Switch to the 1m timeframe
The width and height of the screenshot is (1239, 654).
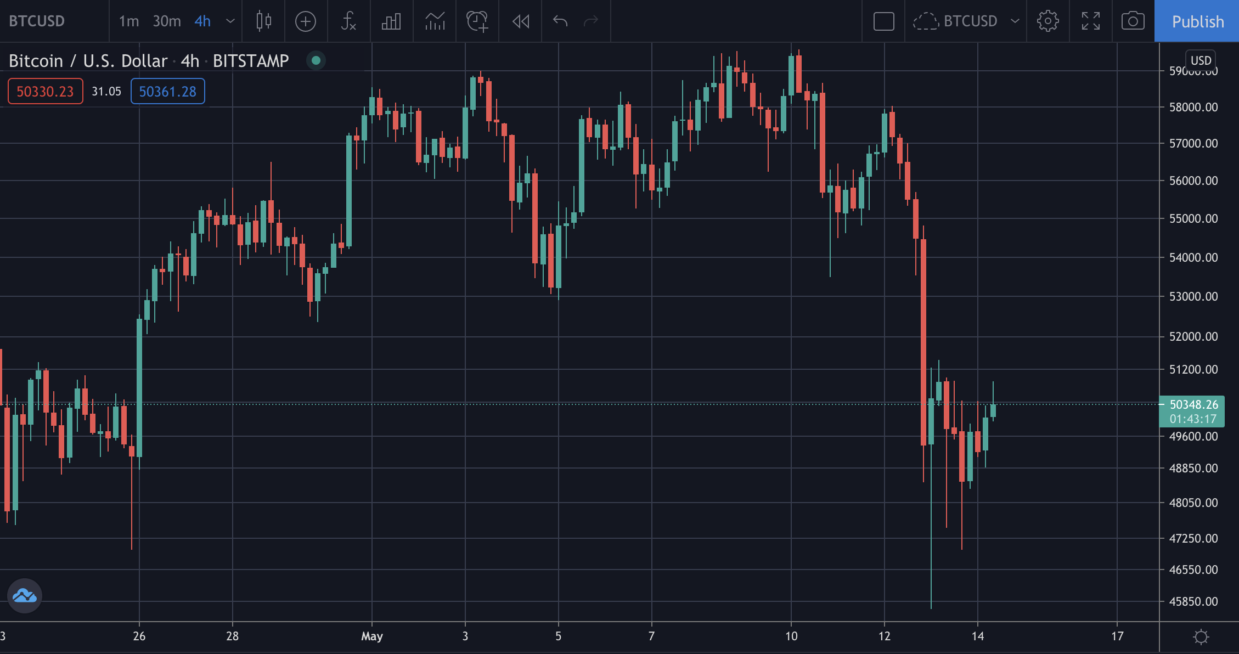[x=129, y=21]
